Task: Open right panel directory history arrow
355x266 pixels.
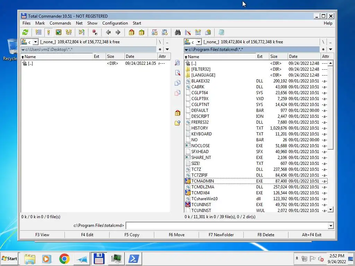Action: click(x=330, y=49)
